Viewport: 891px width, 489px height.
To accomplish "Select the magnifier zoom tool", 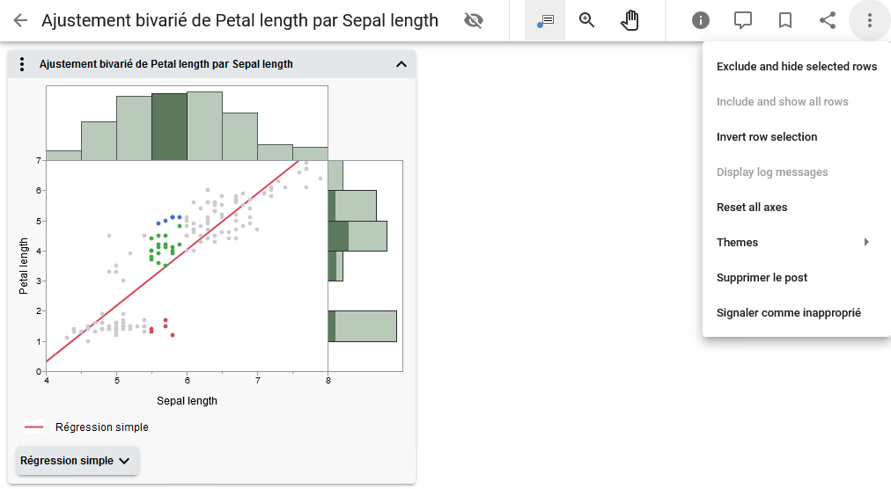I will point(587,20).
